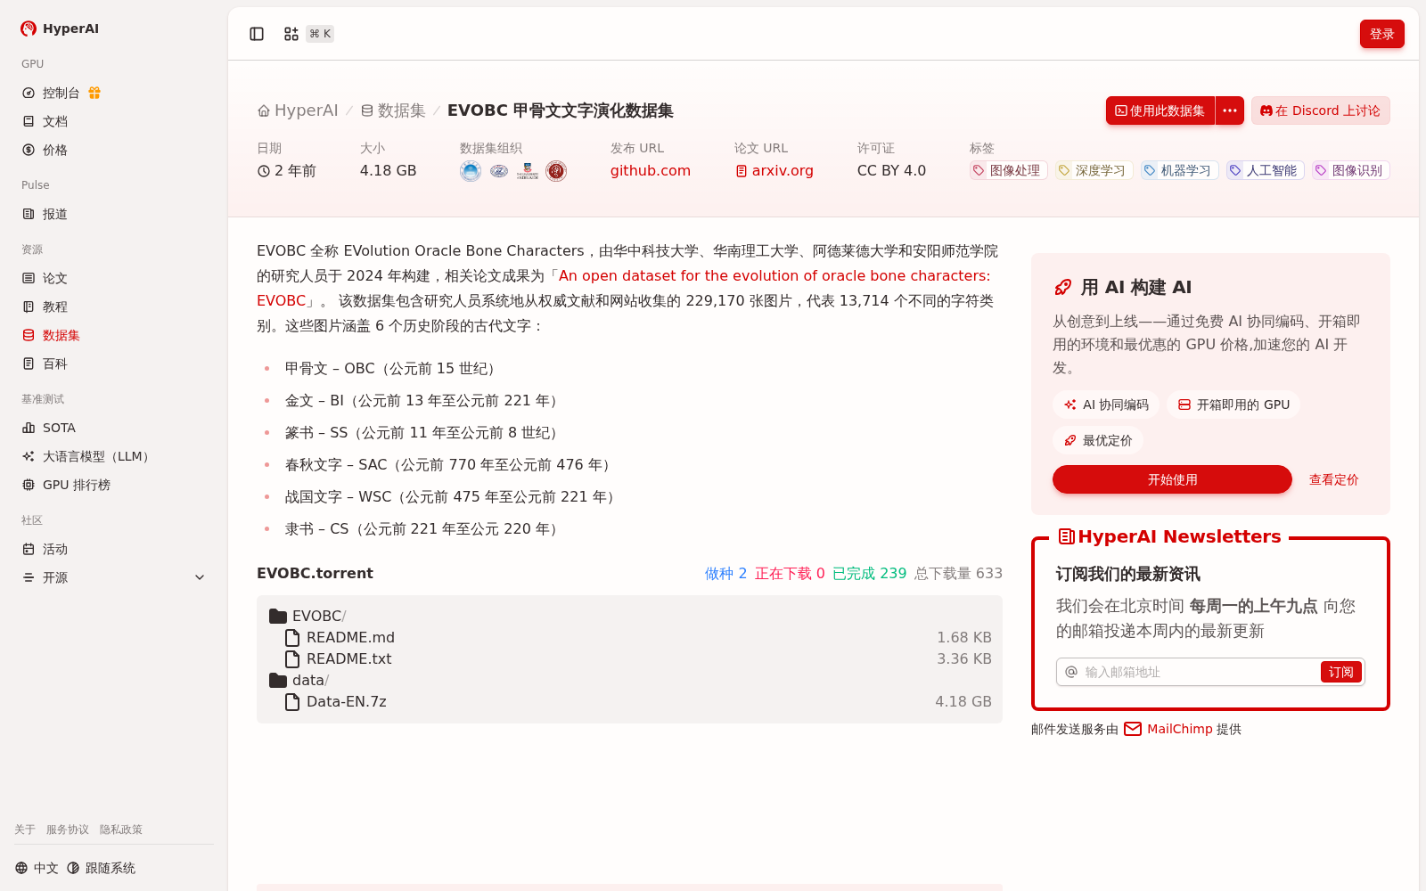Select the 图像识别 tag
1426x891 pixels.
click(x=1350, y=170)
